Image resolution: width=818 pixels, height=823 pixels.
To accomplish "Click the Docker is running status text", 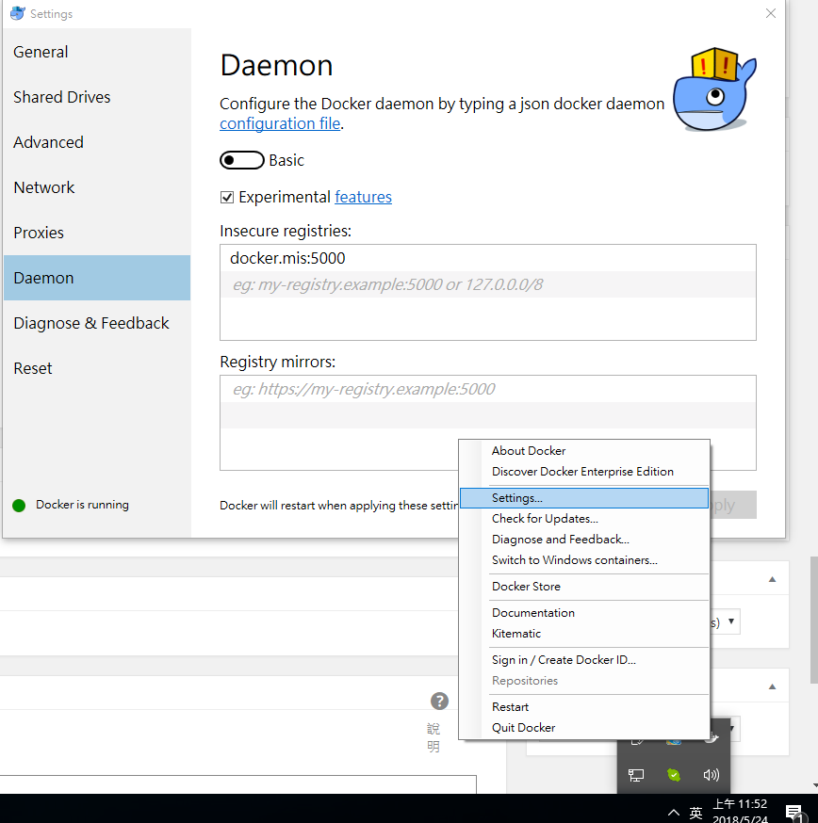I will click(82, 505).
